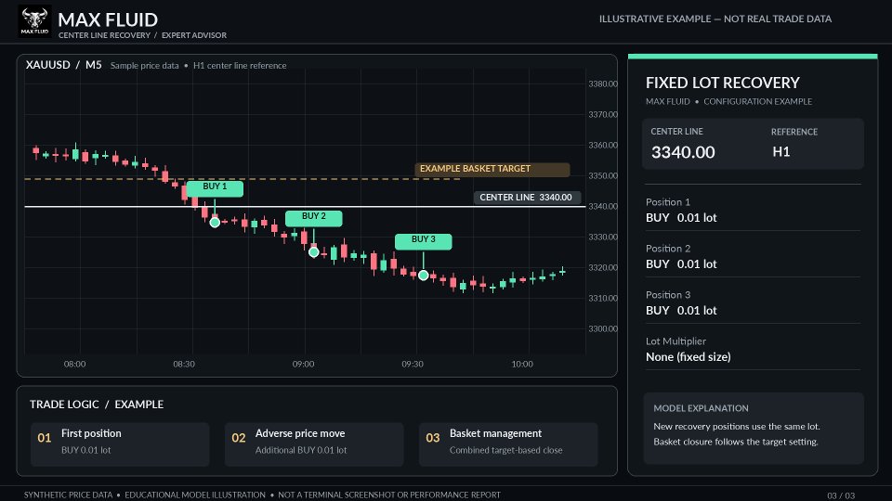Click the TRADE LOGIC / EXAMPLE heading
This screenshot has height=501, width=892.
tap(97, 405)
